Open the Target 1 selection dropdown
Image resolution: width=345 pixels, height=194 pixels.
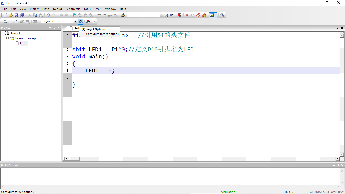pyautogui.click(x=75, y=22)
